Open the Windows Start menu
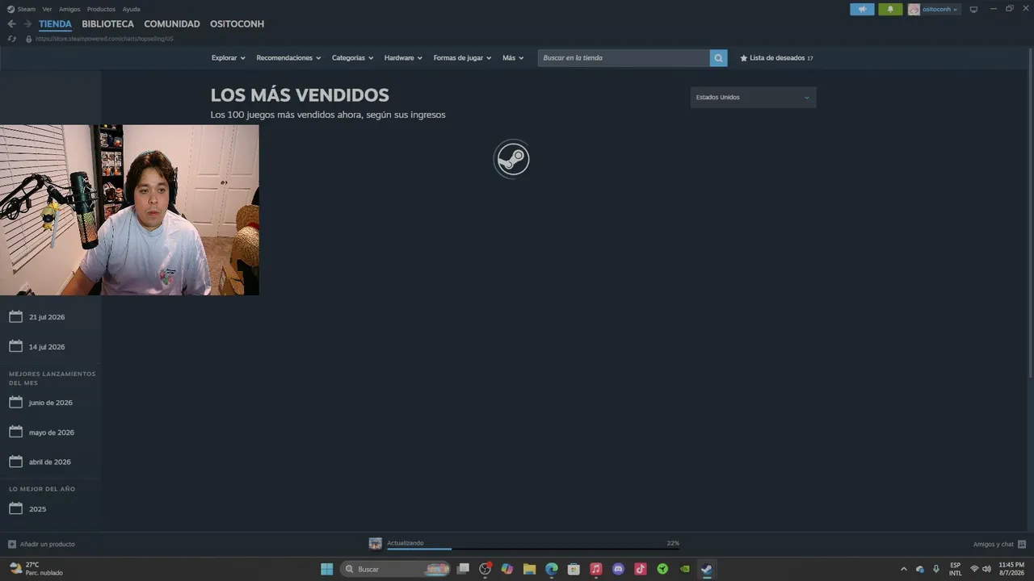1034x581 pixels. pyautogui.click(x=327, y=569)
